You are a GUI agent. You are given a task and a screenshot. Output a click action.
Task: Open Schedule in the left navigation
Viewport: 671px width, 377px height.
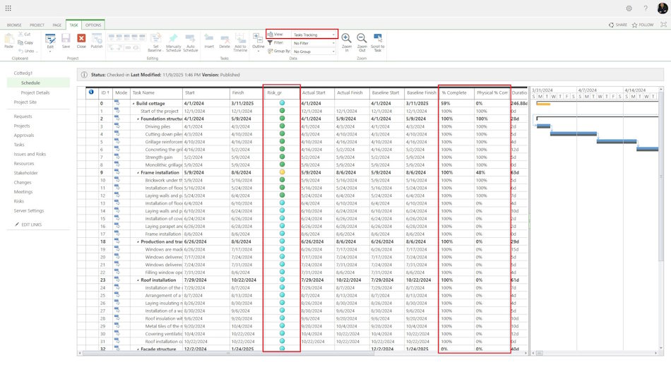pyautogui.click(x=30, y=83)
